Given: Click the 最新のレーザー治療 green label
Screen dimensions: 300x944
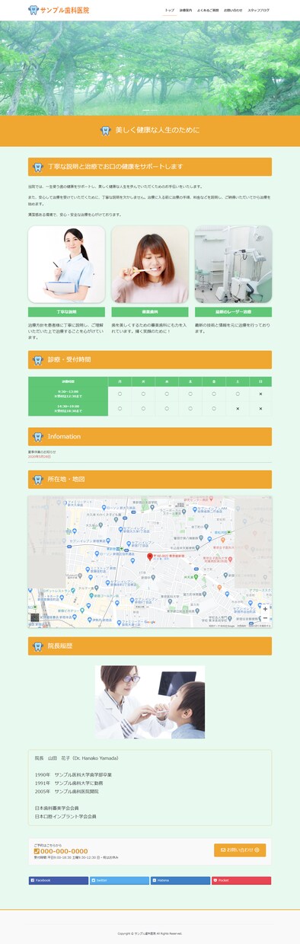Looking at the screenshot, I should click(233, 312).
